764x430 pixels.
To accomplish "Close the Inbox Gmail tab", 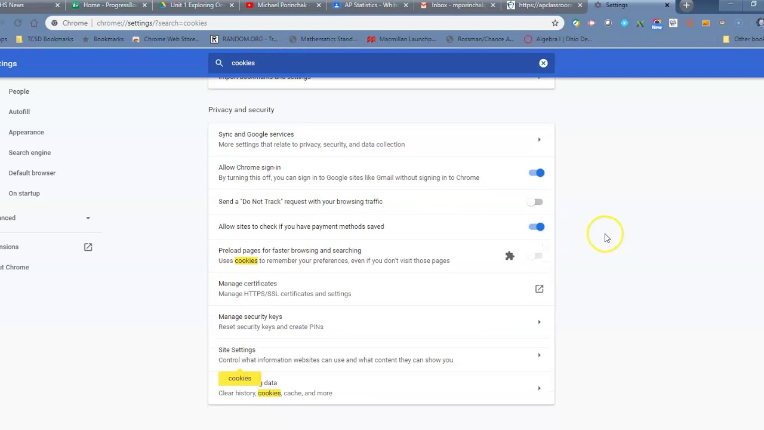I will (x=492, y=5).
